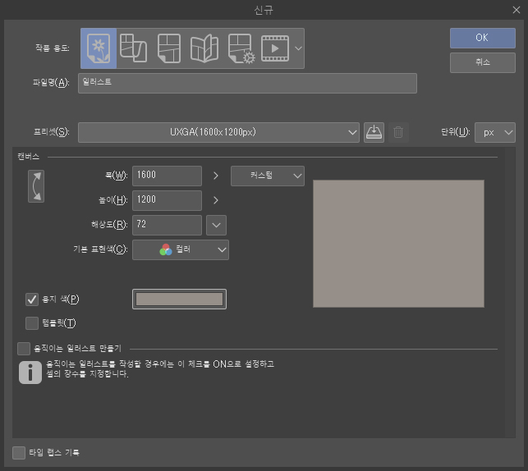This screenshot has height=471, width=528.
Task: Open the 커스텀 size dropdown
Action: (267, 176)
